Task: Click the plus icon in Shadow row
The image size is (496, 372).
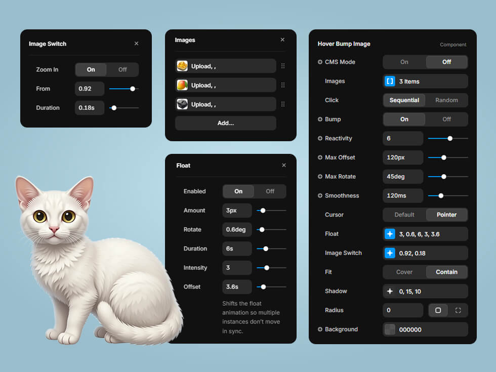Action: coord(390,292)
